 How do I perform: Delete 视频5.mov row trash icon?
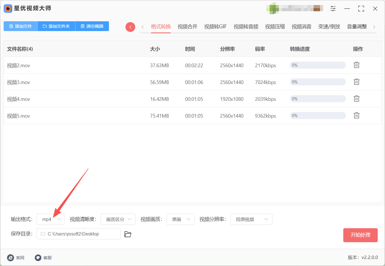356,115
